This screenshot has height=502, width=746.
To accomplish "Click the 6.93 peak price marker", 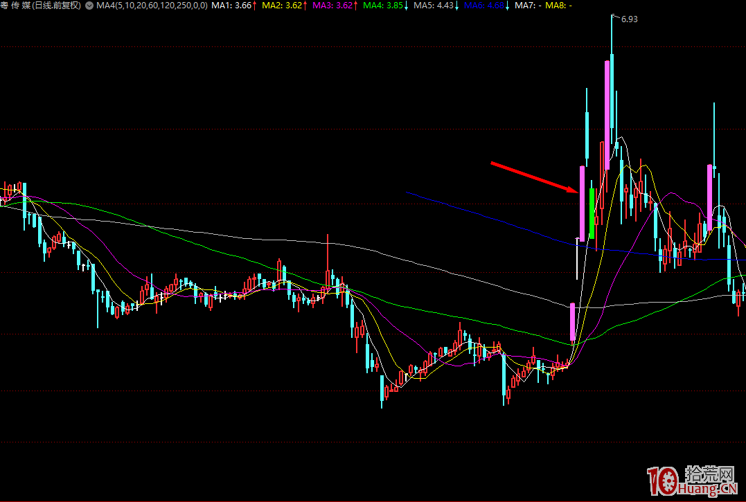I will coord(629,19).
